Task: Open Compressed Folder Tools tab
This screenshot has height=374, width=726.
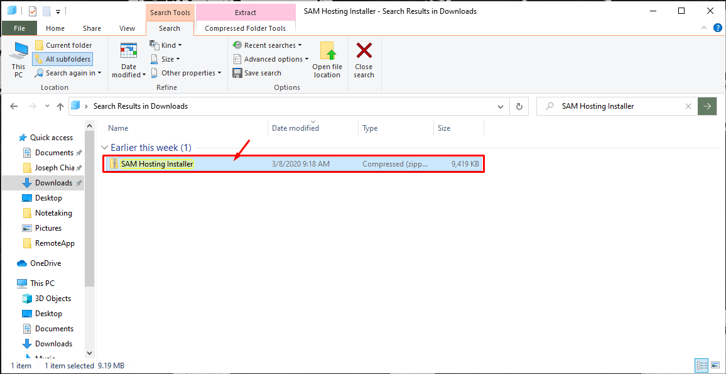Action: 246,28
